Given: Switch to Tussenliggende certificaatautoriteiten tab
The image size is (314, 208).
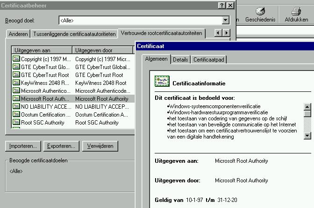Looking at the screenshot, I should pyautogui.click(x=74, y=34).
